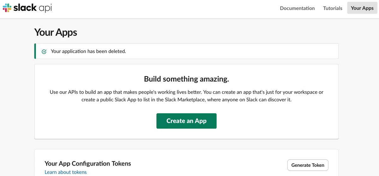379x176 pixels.
Task: Open the Tutorials nav item
Action: tap(333, 8)
